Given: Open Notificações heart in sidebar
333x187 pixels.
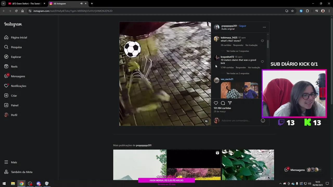Looking at the screenshot, I should coord(15,86).
